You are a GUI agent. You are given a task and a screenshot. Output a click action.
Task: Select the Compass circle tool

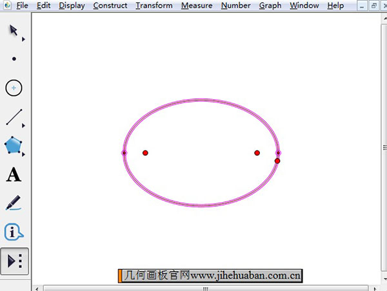point(14,88)
